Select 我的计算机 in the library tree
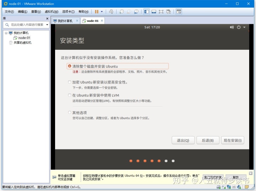Viewport: 256px width, 191px height. click(x=21, y=33)
